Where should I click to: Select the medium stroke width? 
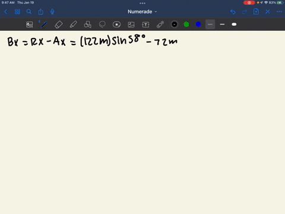222,24
